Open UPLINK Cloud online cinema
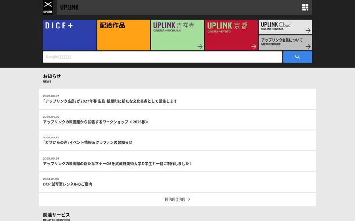355x221 pixels. coord(285,27)
